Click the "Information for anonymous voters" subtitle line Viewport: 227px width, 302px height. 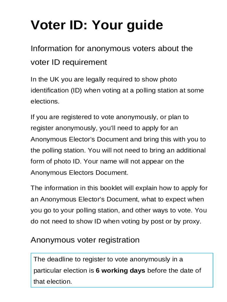pyautogui.click(x=111, y=49)
